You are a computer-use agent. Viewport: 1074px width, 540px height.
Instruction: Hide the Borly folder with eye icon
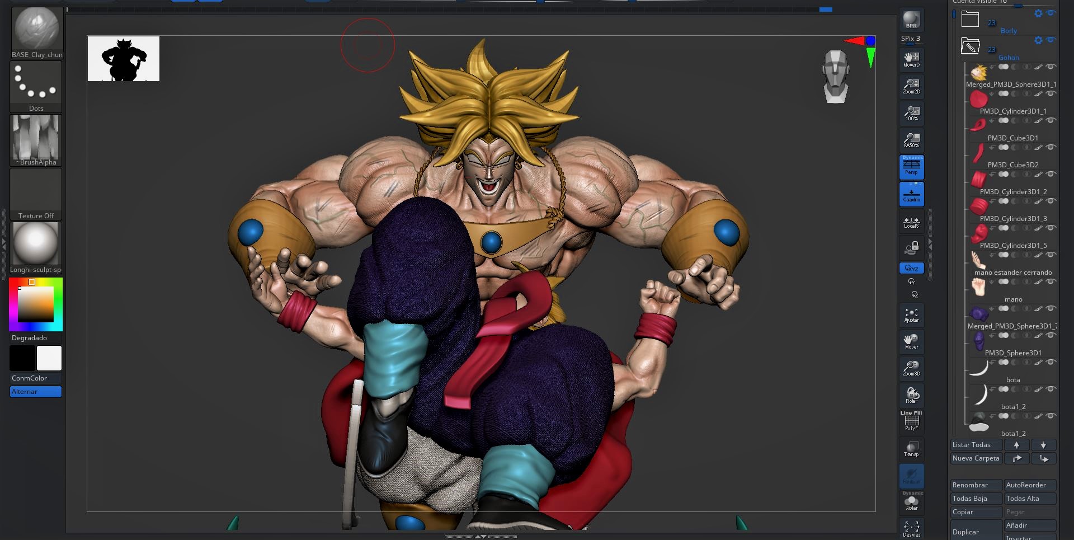click(1051, 13)
